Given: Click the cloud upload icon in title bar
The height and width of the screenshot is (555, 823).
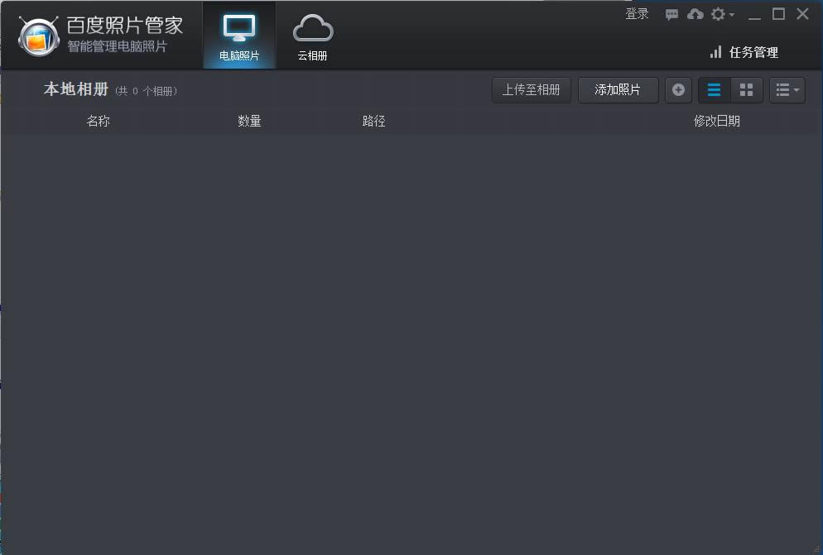Looking at the screenshot, I should 695,14.
